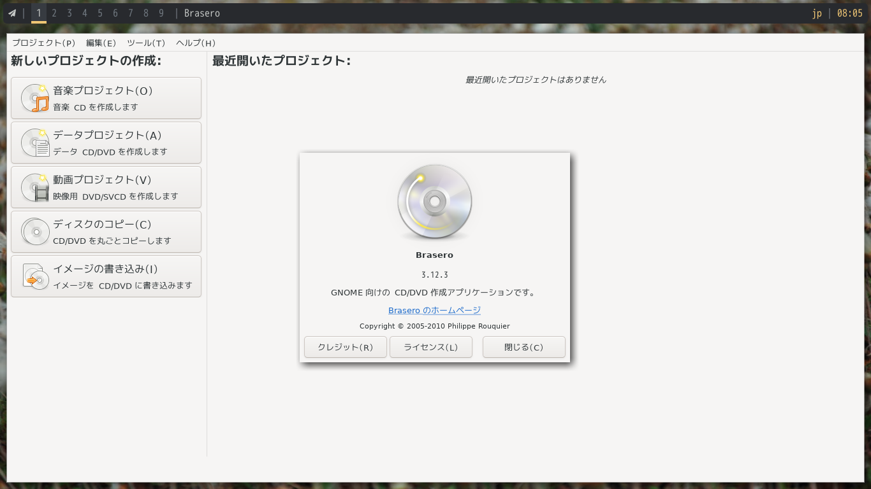Switch to workspace 8
Viewport: 871px width, 489px height.
click(145, 13)
